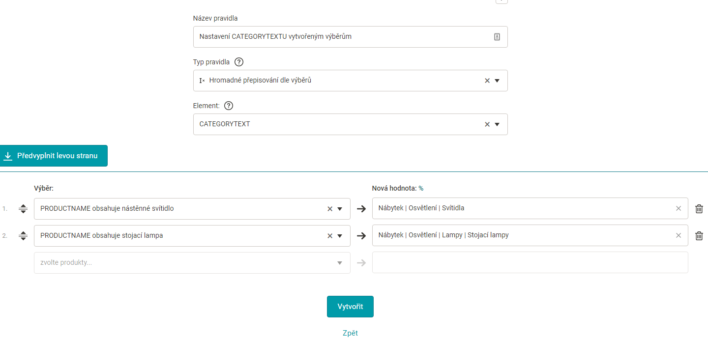Clear the stojací lampa selection
Viewport: 708px width, 340px height.
(330, 236)
